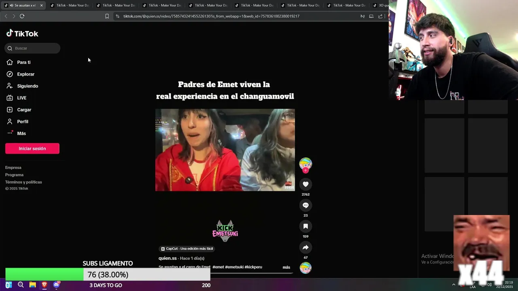Image resolution: width=518 pixels, height=291 pixels.
Task: Focus the Buscar search field
Action: 32,48
